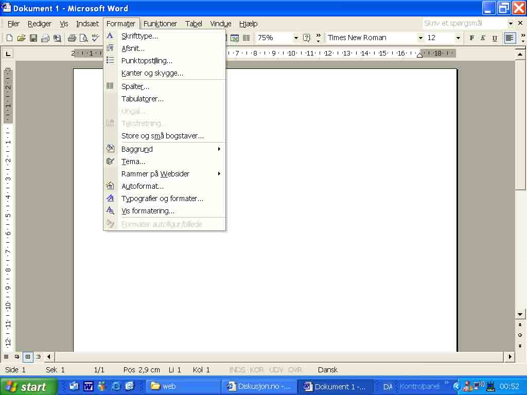527x395 pixels.
Task: Click Dokument 1 taskbar button
Action: [335, 386]
